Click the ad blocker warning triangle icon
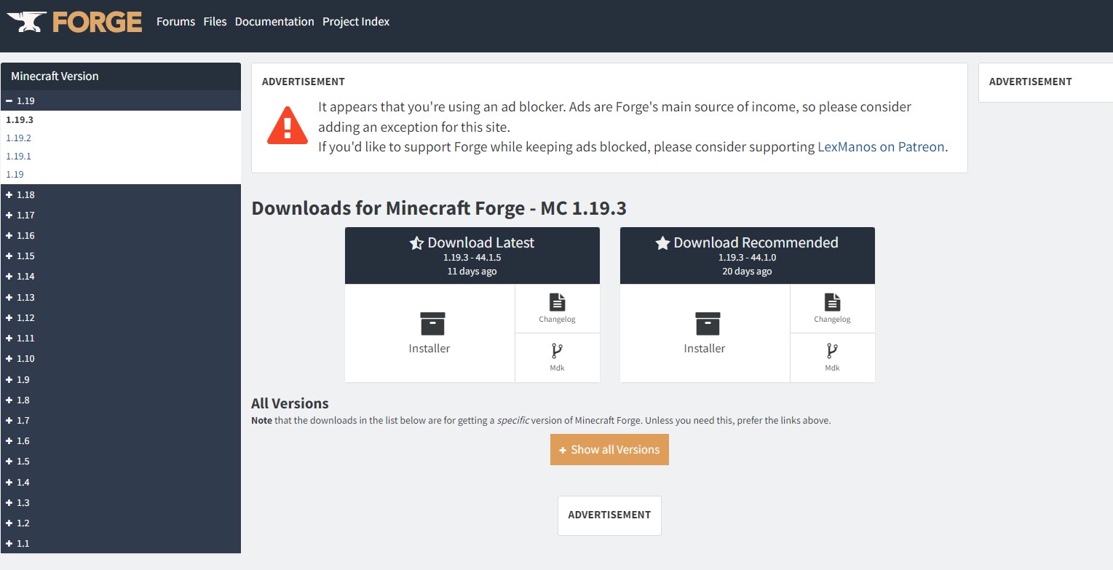This screenshot has height=570, width=1113. 287,124
